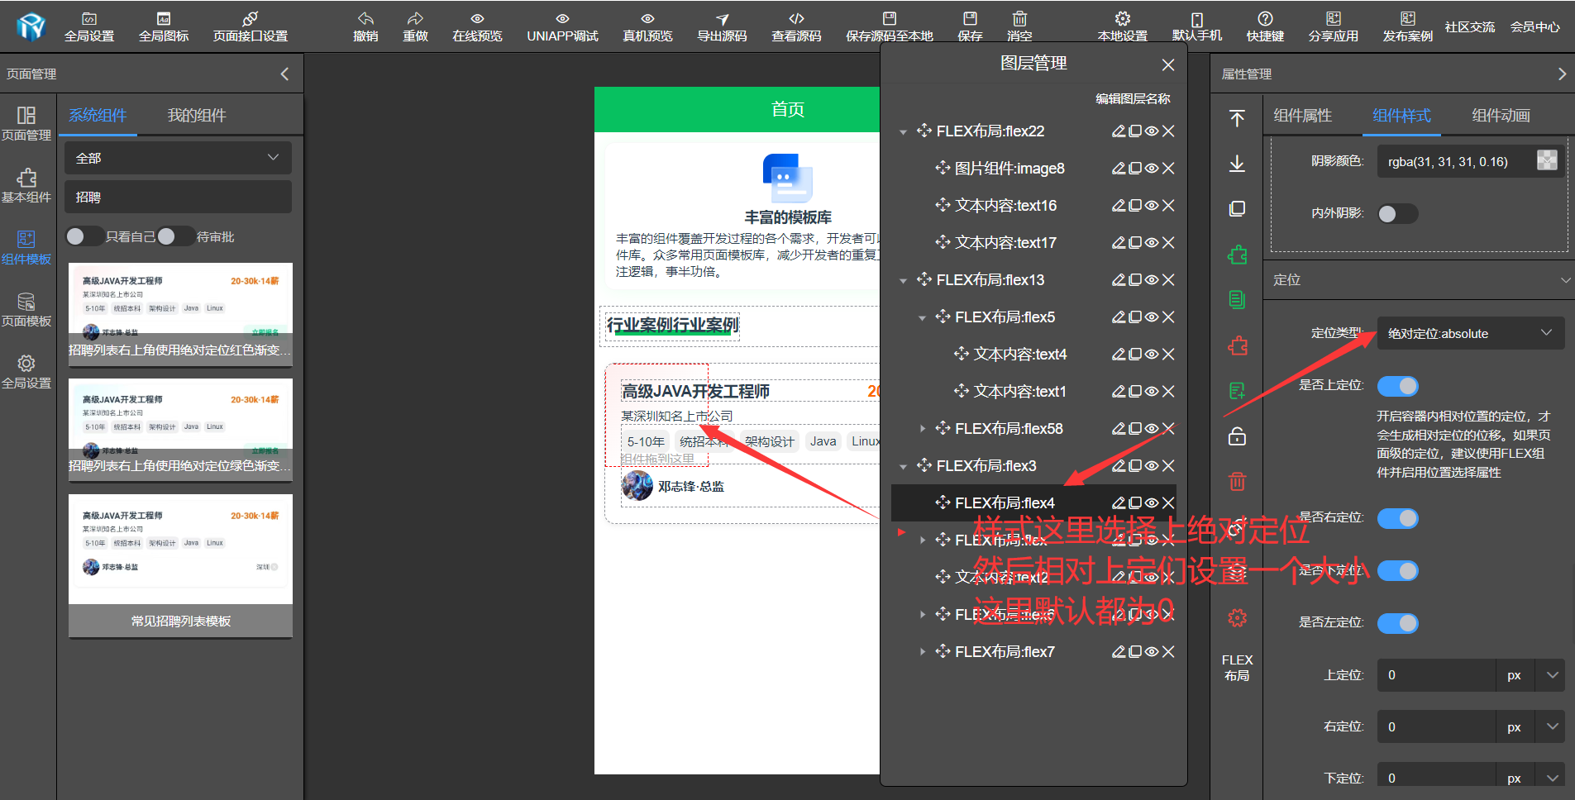The image size is (1575, 800).
Task: Toggle the 只看自己 switch
Action: tap(84, 236)
